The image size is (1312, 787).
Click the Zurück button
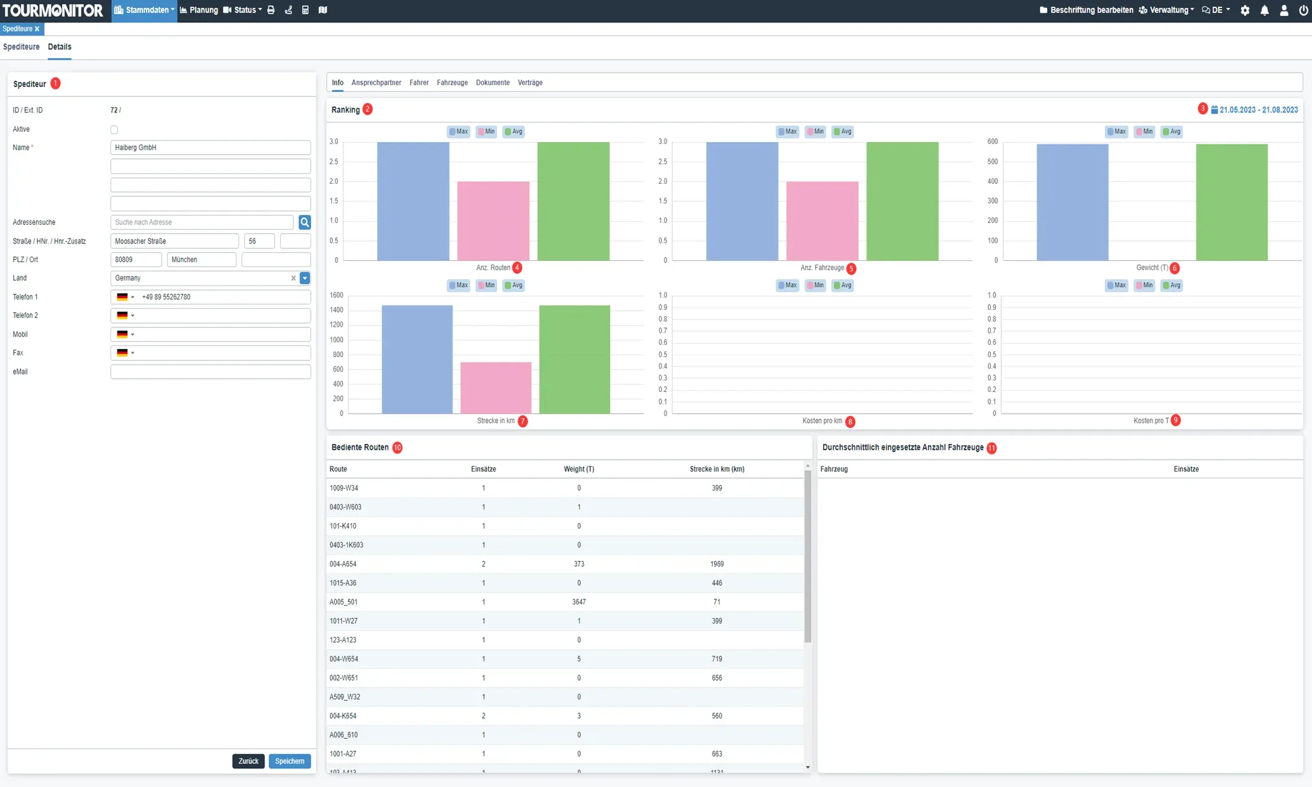(248, 761)
